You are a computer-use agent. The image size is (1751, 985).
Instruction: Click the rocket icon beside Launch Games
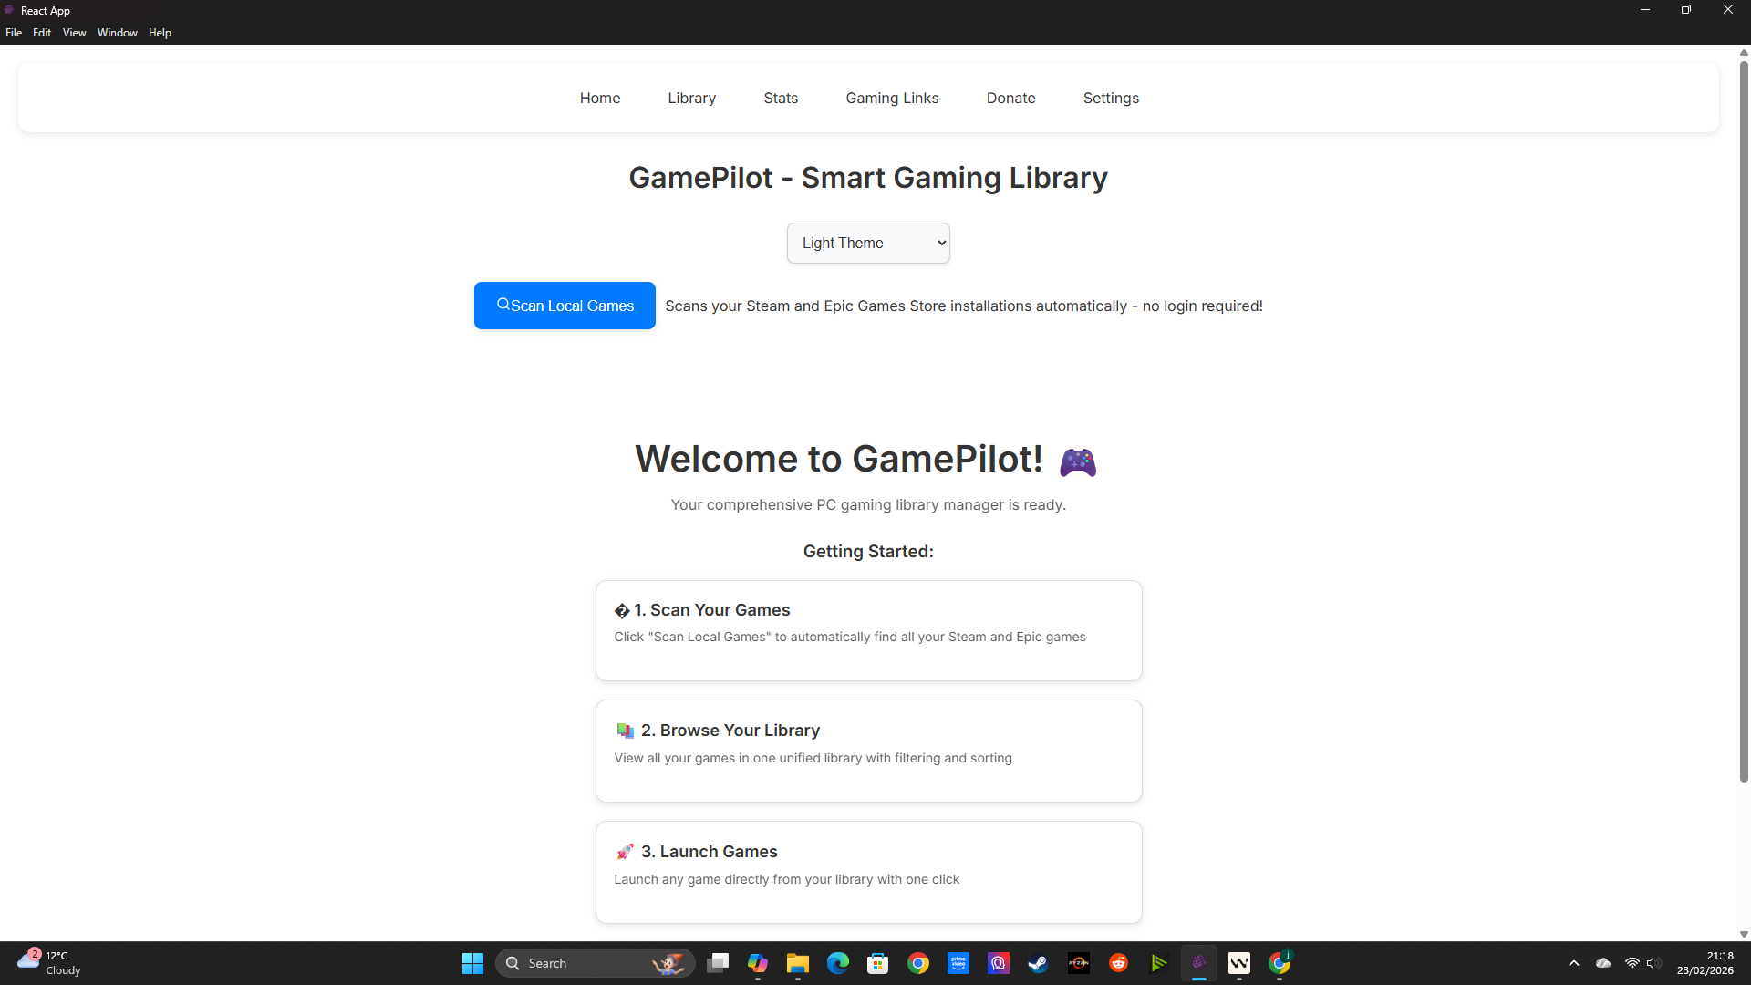625,852
